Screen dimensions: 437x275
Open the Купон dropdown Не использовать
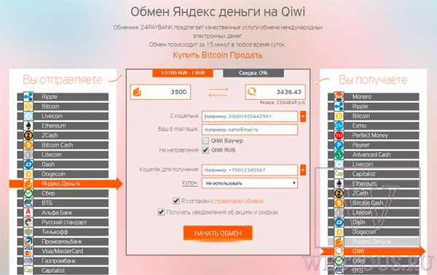(x=250, y=183)
